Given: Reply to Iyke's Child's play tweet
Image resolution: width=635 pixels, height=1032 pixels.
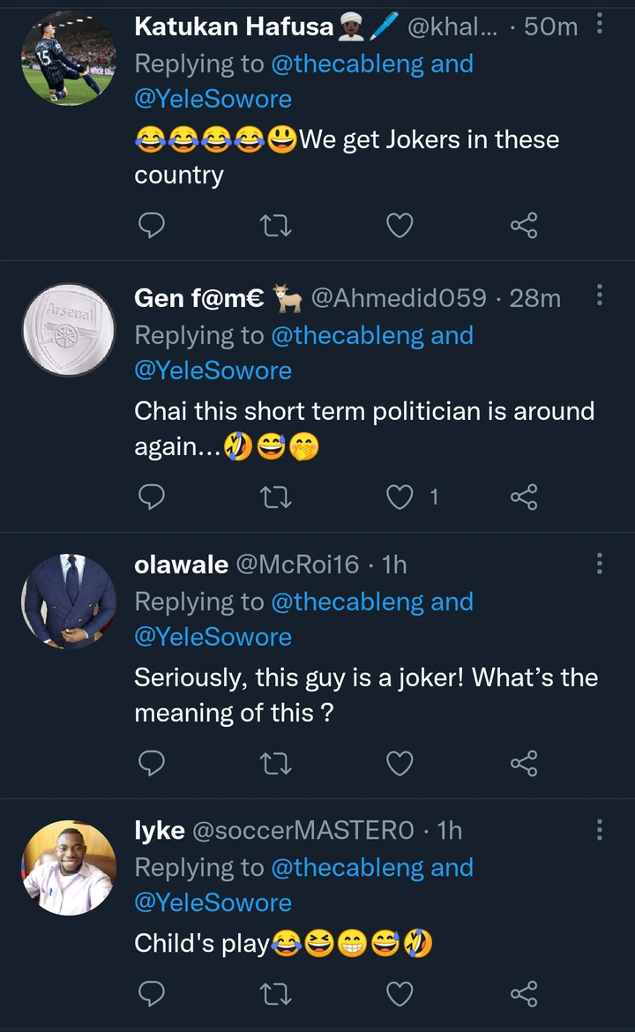Looking at the screenshot, I should (x=152, y=995).
